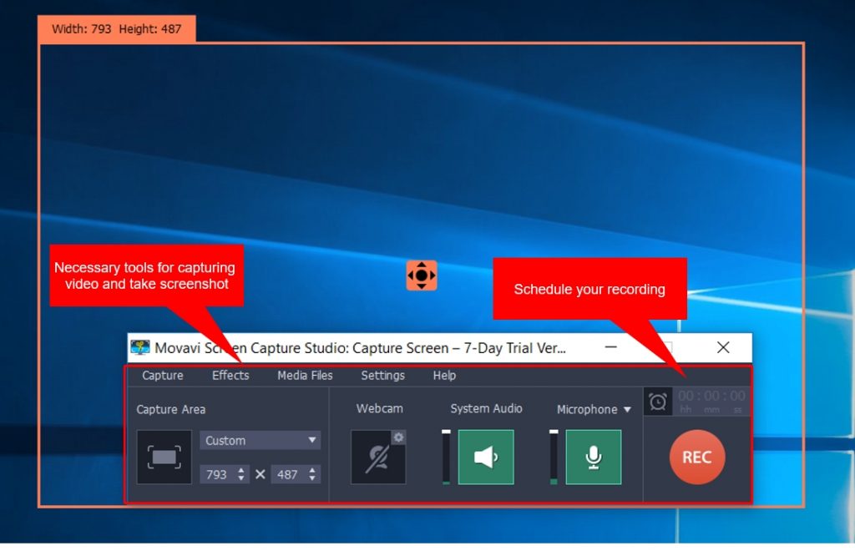This screenshot has width=855, height=551.
Task: Toggle the webcam capture button
Action: [x=378, y=457]
